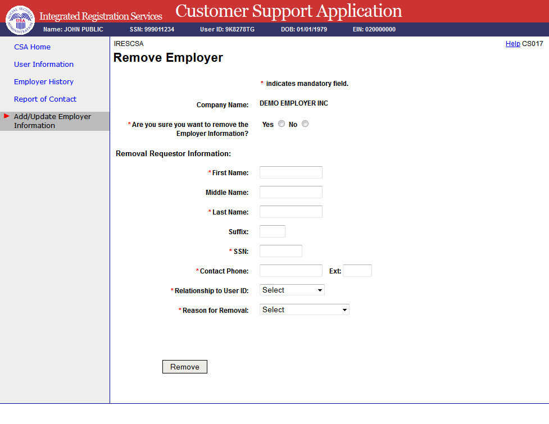Click the phone Ext input box

[357, 271]
